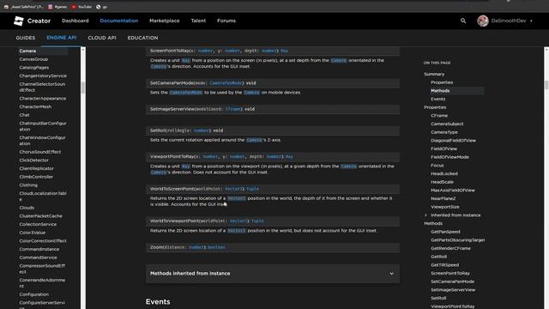Screen dimensions: 549x309
Task: Open Clothing sidebar entry
Action: pyautogui.click(x=28, y=185)
